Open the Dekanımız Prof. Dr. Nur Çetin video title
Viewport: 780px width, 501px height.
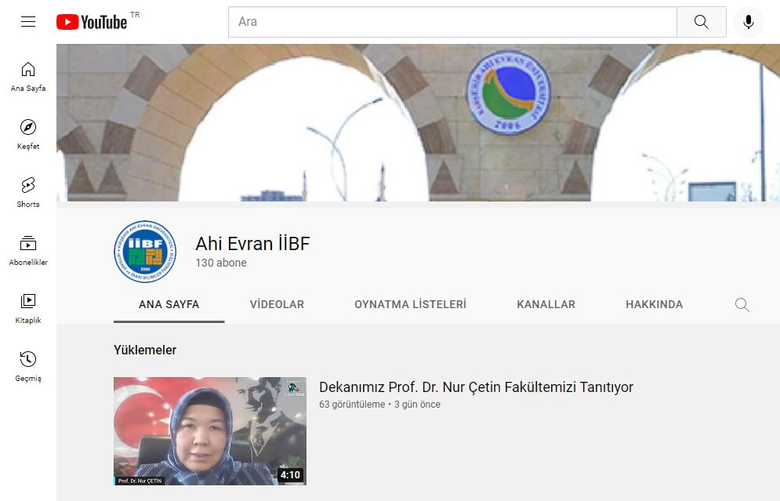click(476, 387)
